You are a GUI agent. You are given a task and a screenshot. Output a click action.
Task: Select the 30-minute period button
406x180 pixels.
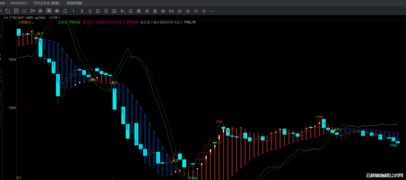[114, 11]
